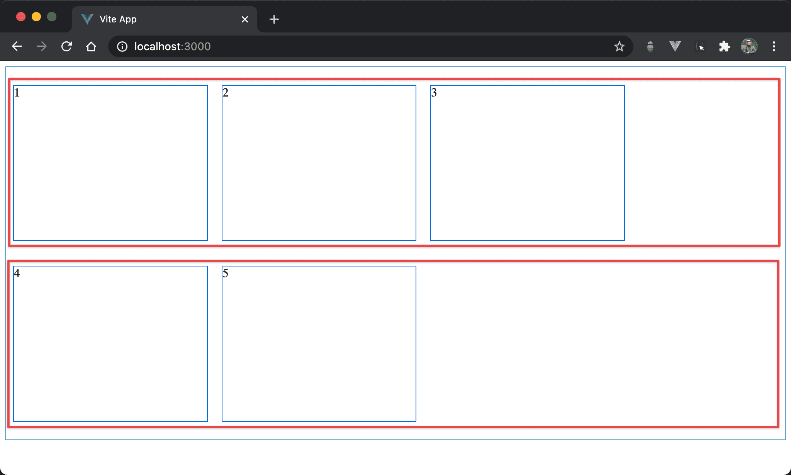
Task: Bookmark this page with star icon
Action: coord(619,47)
